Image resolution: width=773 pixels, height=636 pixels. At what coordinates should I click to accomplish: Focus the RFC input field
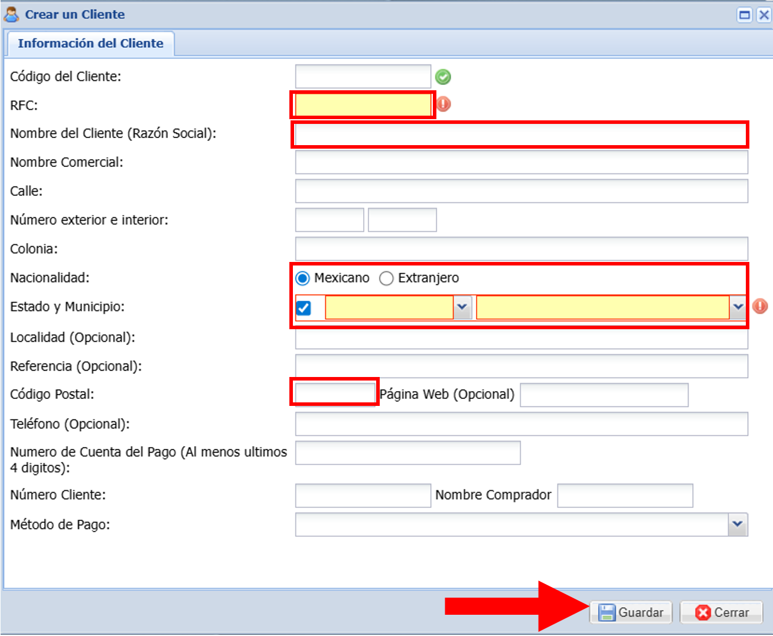tap(363, 105)
